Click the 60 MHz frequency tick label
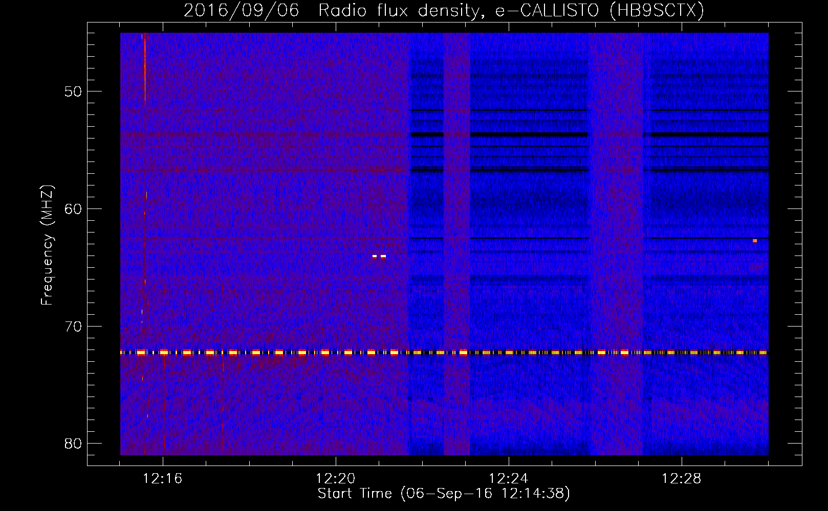The height and width of the screenshot is (511, 828). coord(73,208)
